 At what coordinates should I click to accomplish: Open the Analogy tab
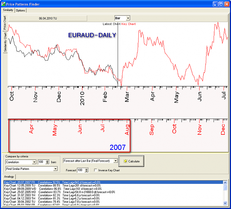9,177
